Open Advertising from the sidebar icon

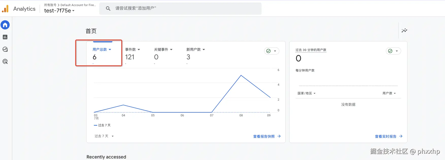click(5, 61)
